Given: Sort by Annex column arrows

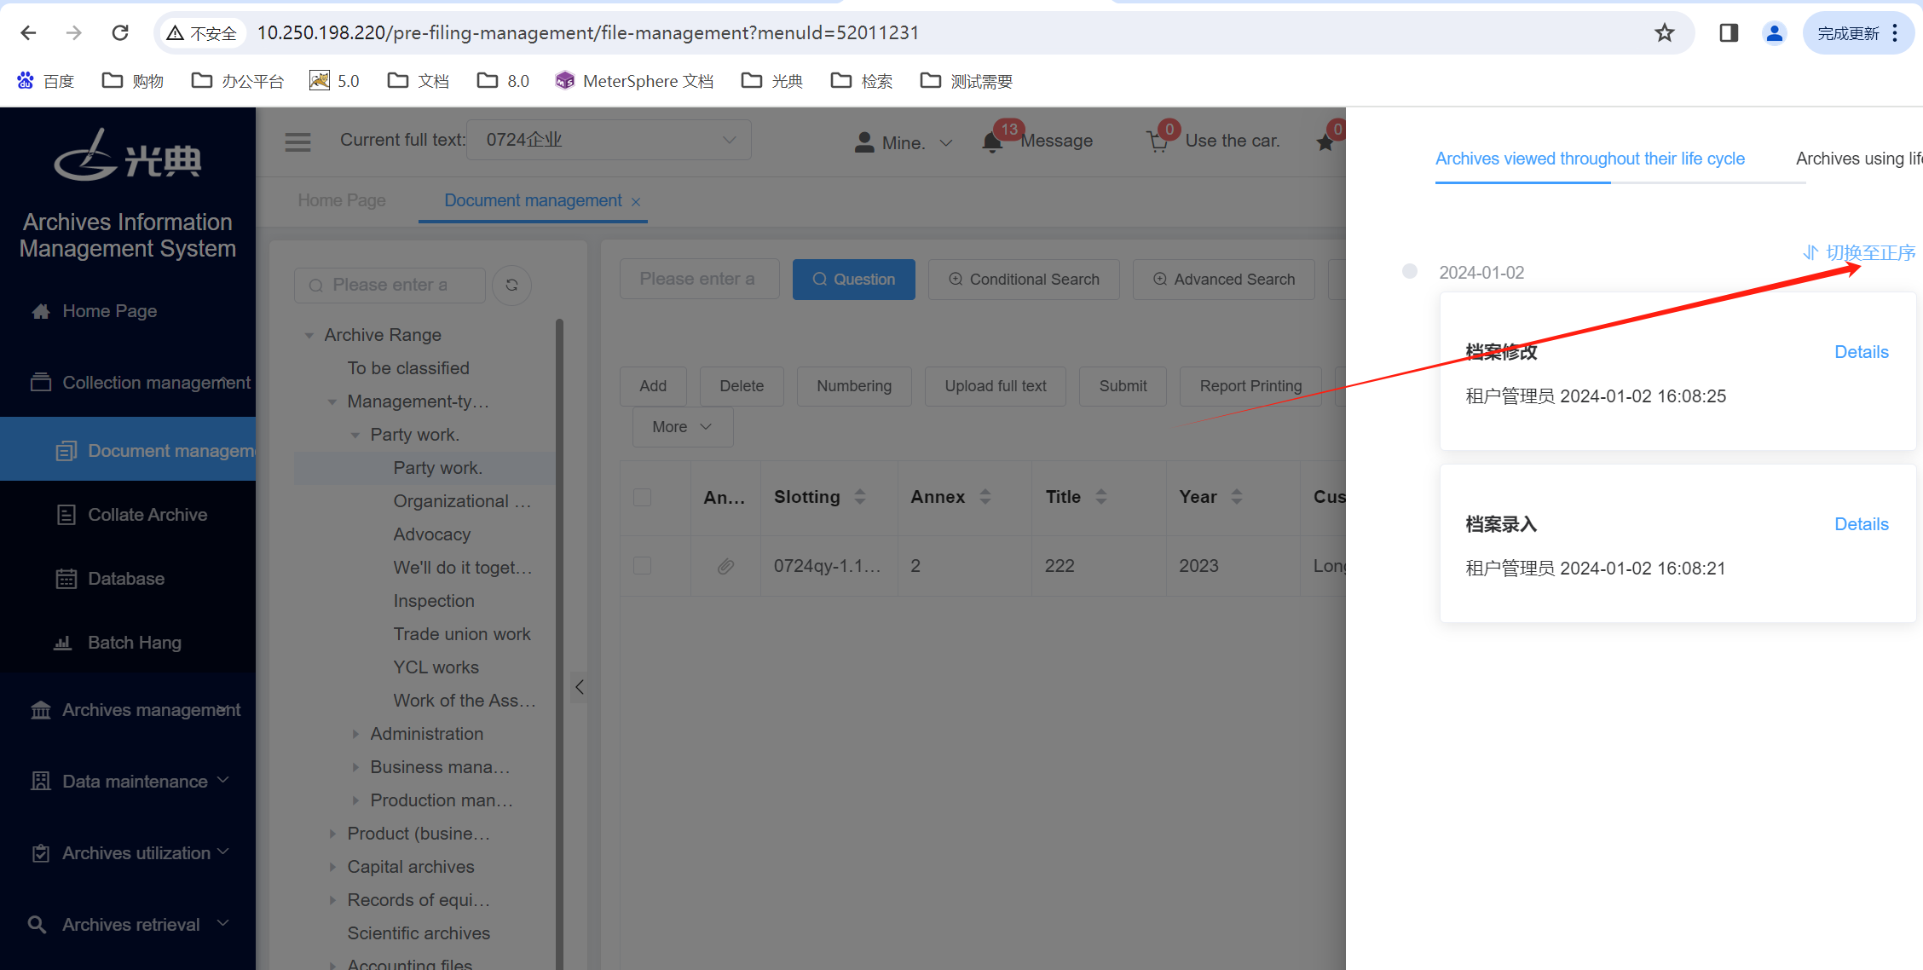Looking at the screenshot, I should [985, 497].
